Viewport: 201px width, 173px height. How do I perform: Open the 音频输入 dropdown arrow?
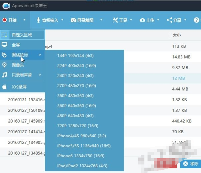(x=62, y=20)
